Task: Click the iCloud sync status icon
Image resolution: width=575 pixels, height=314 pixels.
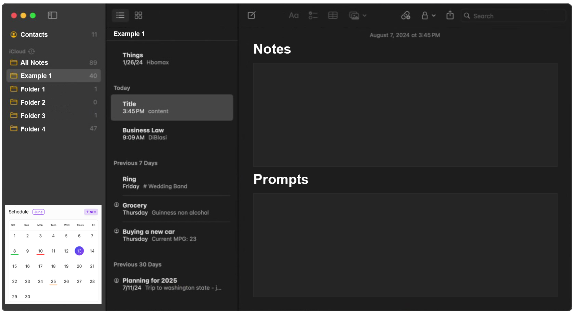Action: tap(31, 52)
